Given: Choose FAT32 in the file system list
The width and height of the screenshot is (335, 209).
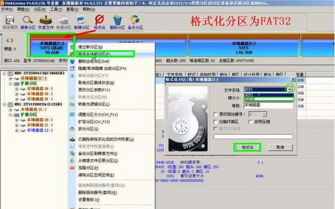Looking at the screenshot, I should pos(269,99).
